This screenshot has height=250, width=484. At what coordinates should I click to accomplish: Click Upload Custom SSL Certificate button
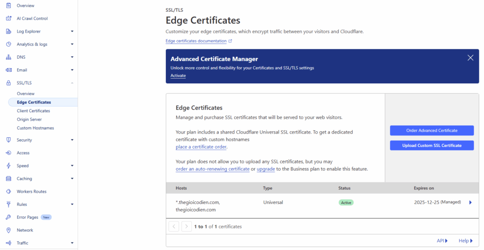[x=432, y=145]
